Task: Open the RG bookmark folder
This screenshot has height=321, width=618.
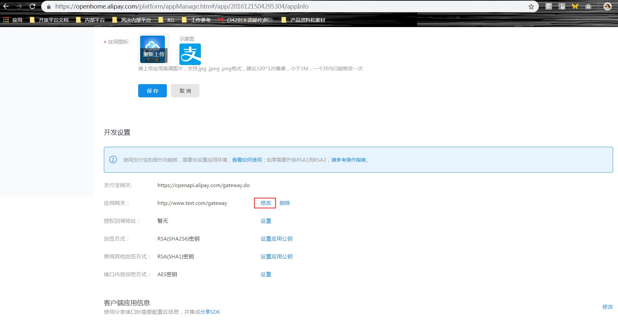Action: coord(167,20)
